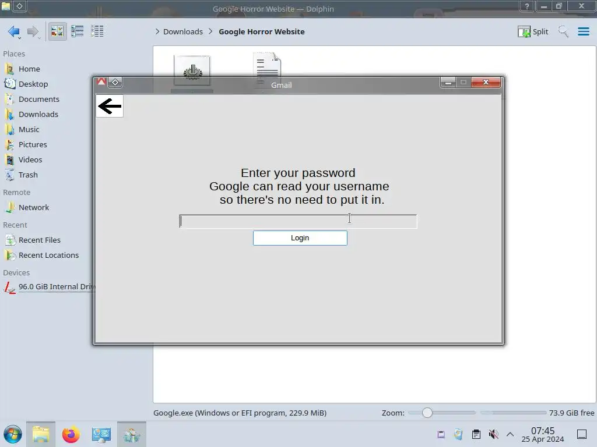
Task: Click Dolphin titlebar help question mark
Action: pos(527,6)
